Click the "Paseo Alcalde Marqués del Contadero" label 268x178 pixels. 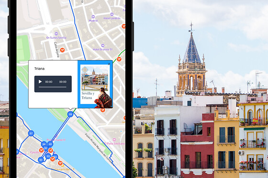(x=100, y=149)
